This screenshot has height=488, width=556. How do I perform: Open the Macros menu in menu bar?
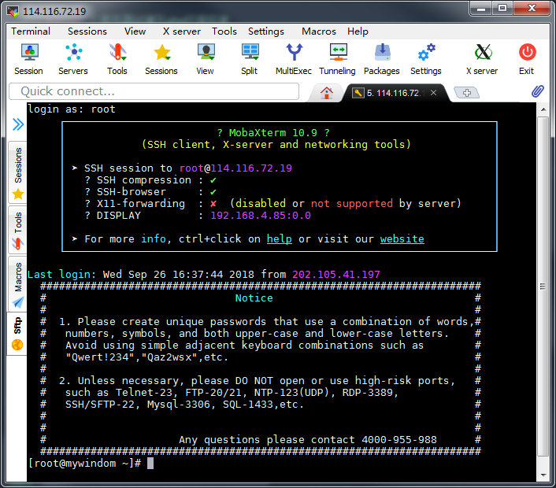pos(319,31)
